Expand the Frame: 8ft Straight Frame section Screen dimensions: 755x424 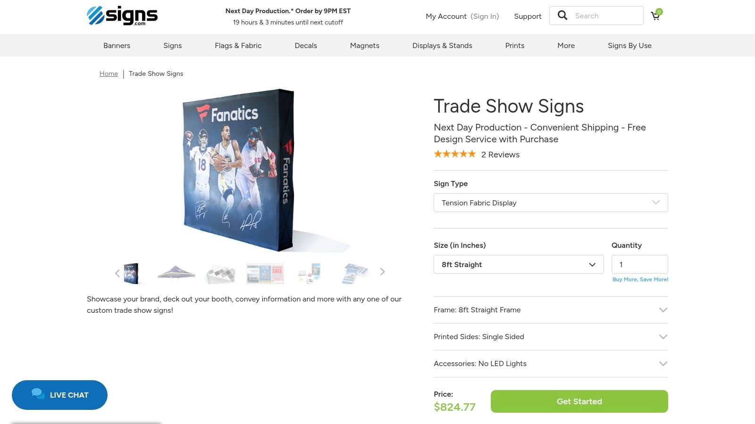[x=551, y=310]
